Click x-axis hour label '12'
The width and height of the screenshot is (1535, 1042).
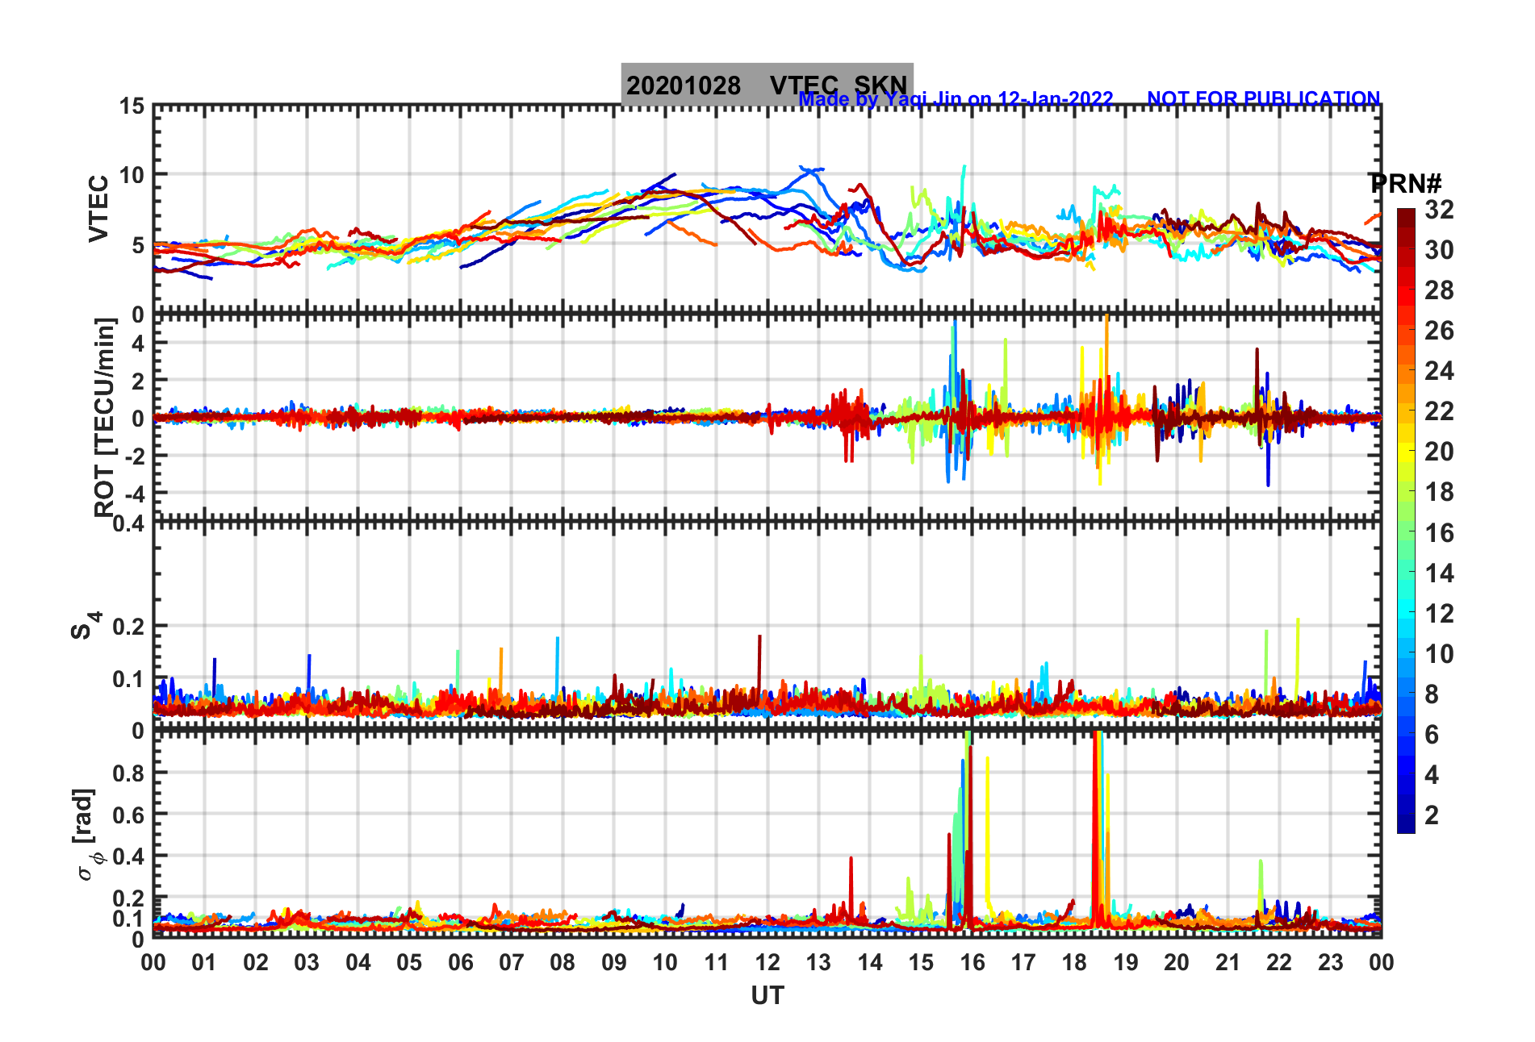click(x=767, y=962)
